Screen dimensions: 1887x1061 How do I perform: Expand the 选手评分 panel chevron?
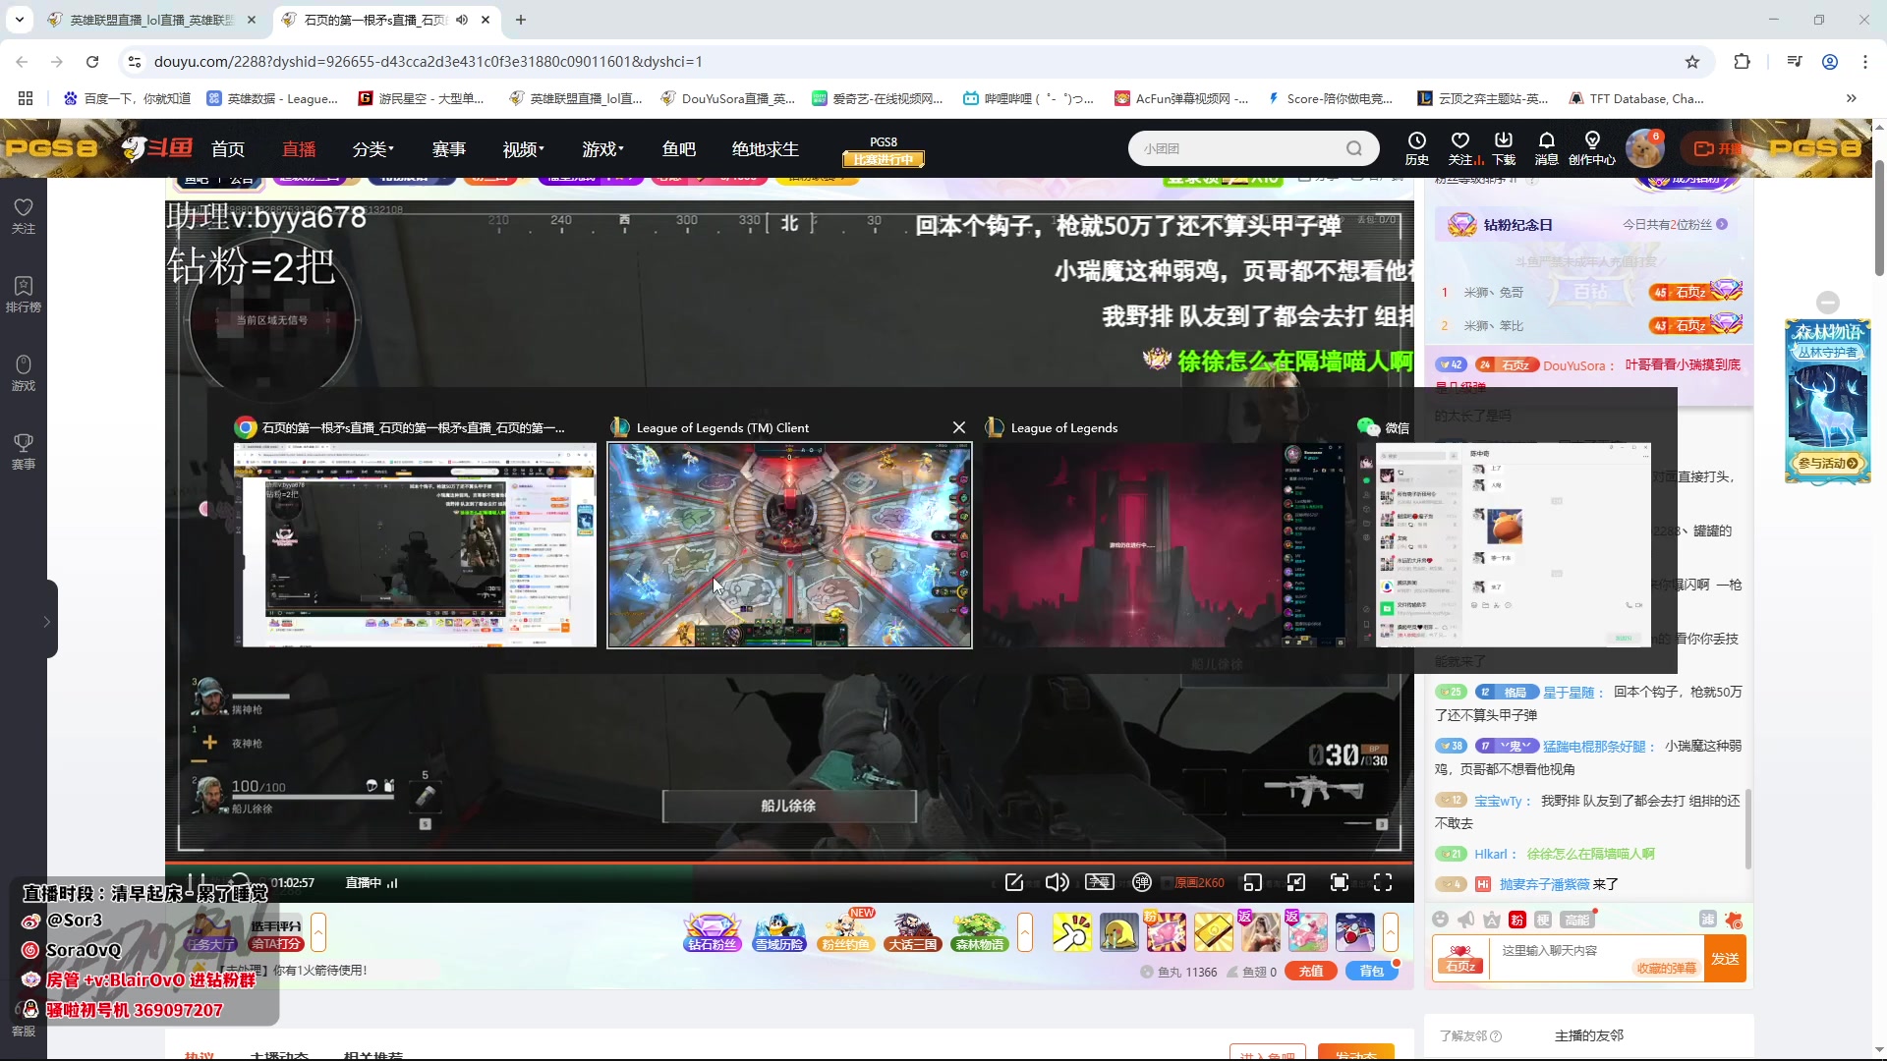(x=318, y=932)
